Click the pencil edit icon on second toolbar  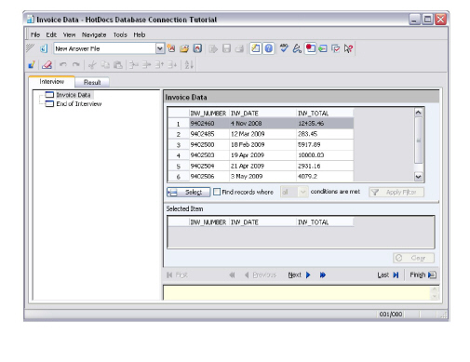[32, 65]
